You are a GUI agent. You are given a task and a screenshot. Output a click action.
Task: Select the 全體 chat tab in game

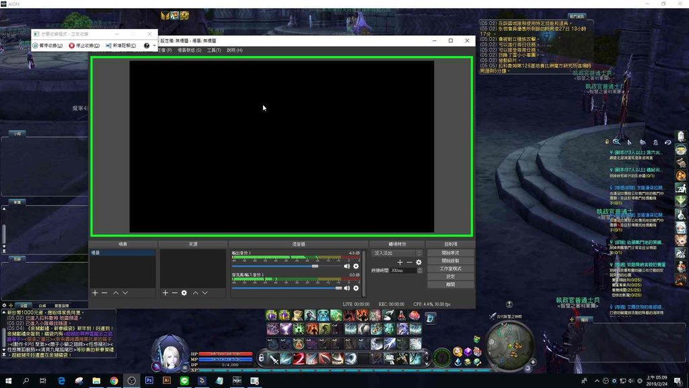pyautogui.click(x=24, y=305)
